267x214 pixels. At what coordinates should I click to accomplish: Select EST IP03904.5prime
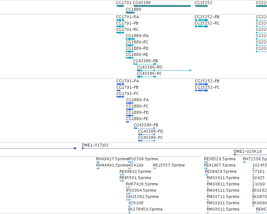pyautogui.click(x=141, y=191)
